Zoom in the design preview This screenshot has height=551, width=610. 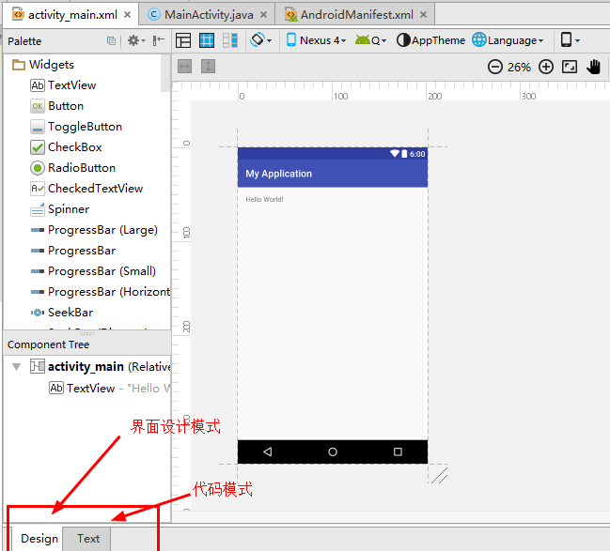[546, 67]
